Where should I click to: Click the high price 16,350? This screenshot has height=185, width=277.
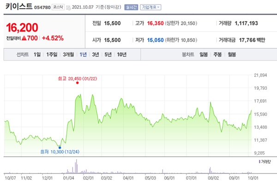tap(155, 24)
